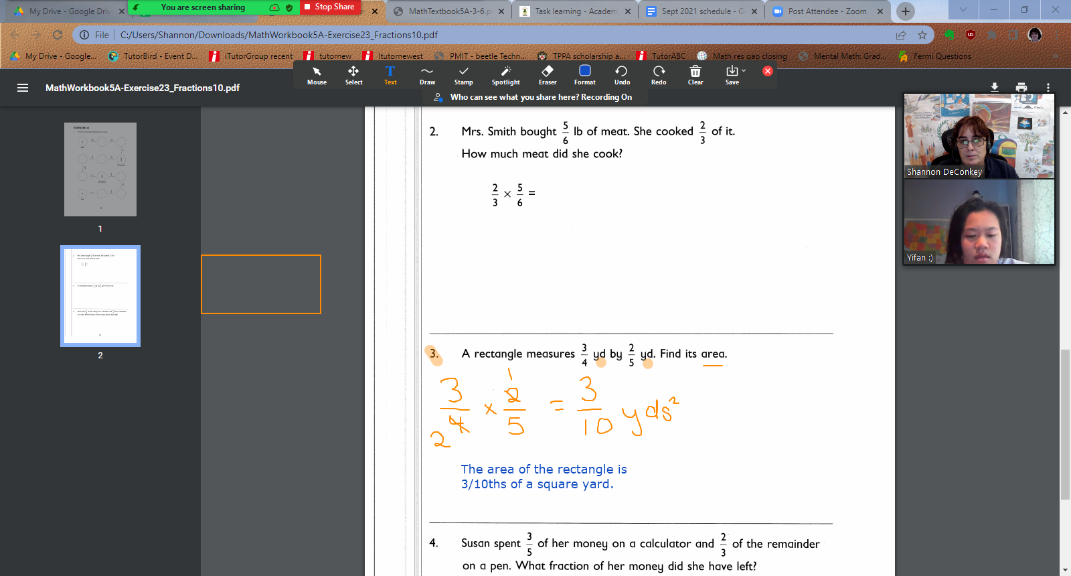Choose the Select annotation tool

(353, 75)
